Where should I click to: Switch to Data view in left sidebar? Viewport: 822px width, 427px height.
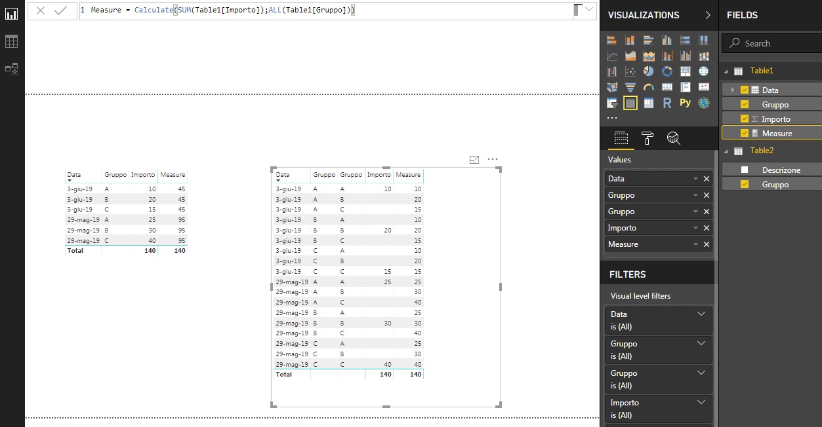[x=11, y=41]
